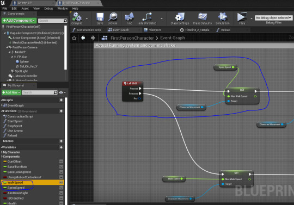This screenshot has width=294, height=205.
Task: Add new function with plus icon
Action: pos(61,111)
